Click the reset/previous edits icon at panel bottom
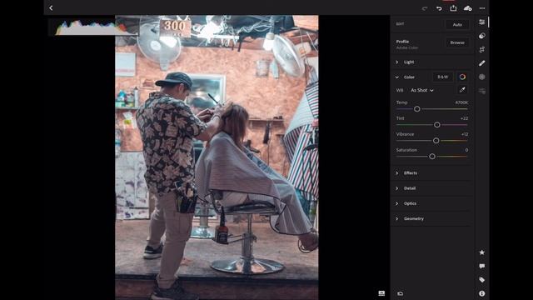533x300 pixels. [400, 293]
